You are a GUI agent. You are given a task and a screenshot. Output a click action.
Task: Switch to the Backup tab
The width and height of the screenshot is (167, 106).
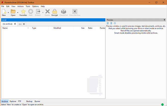point(29,101)
